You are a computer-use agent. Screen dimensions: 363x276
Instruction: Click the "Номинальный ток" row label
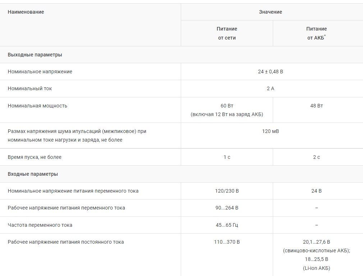click(30, 88)
